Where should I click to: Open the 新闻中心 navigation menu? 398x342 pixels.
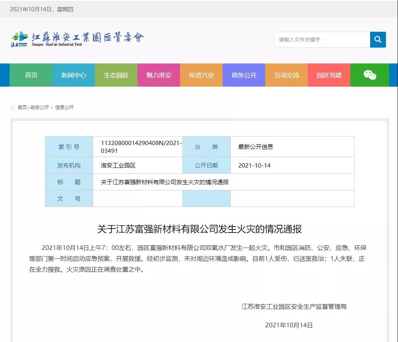(x=74, y=75)
